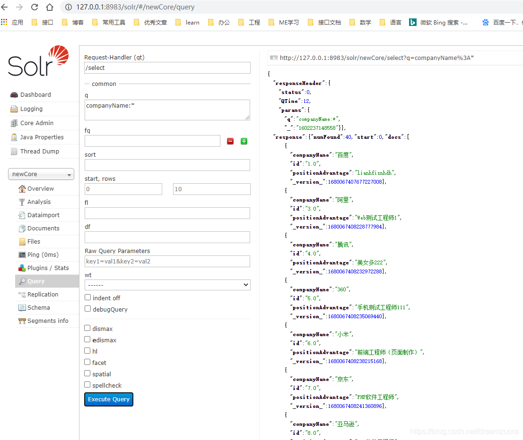Enable the edismax checkbox
This screenshot has height=440, width=523.
click(x=87, y=339)
